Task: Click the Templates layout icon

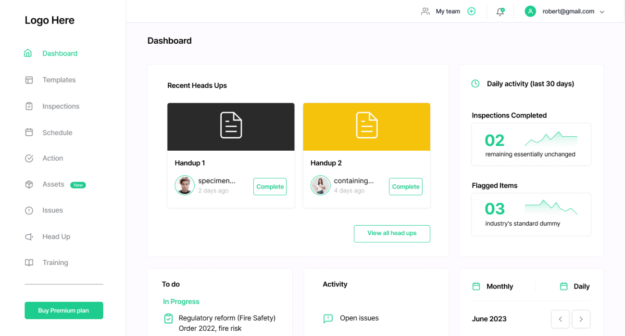Action: click(x=29, y=80)
